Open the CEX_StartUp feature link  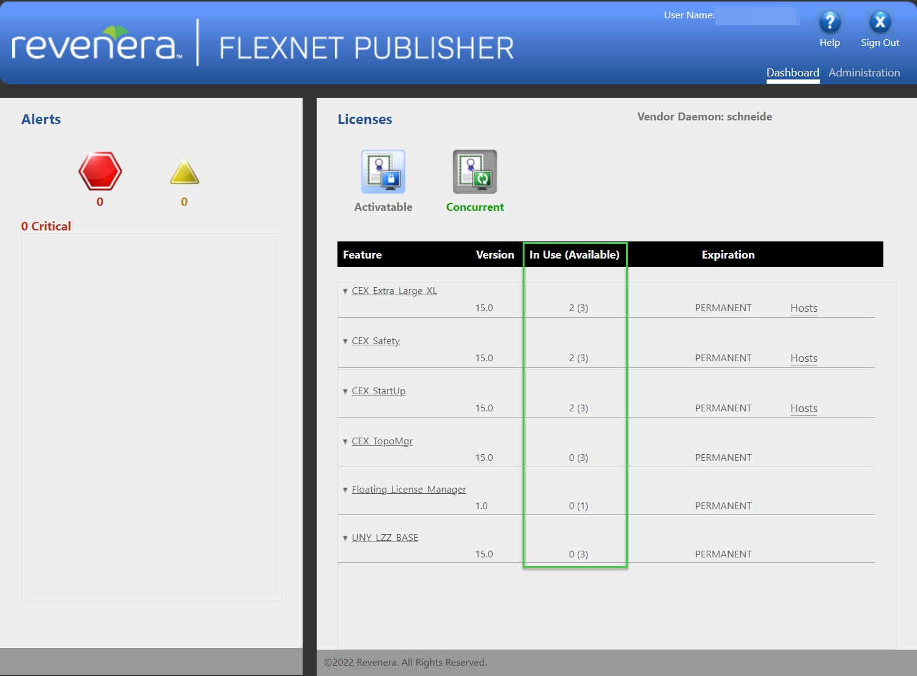[378, 391]
